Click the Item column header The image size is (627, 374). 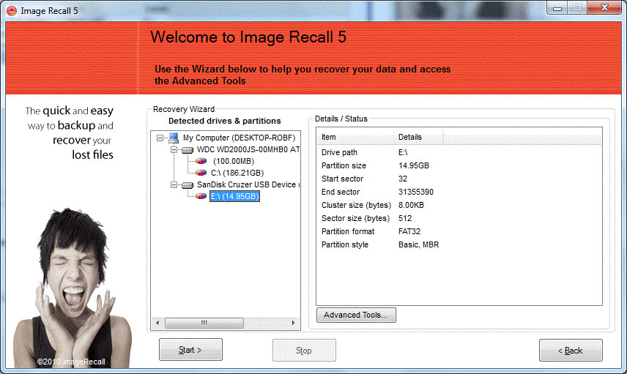coord(355,137)
